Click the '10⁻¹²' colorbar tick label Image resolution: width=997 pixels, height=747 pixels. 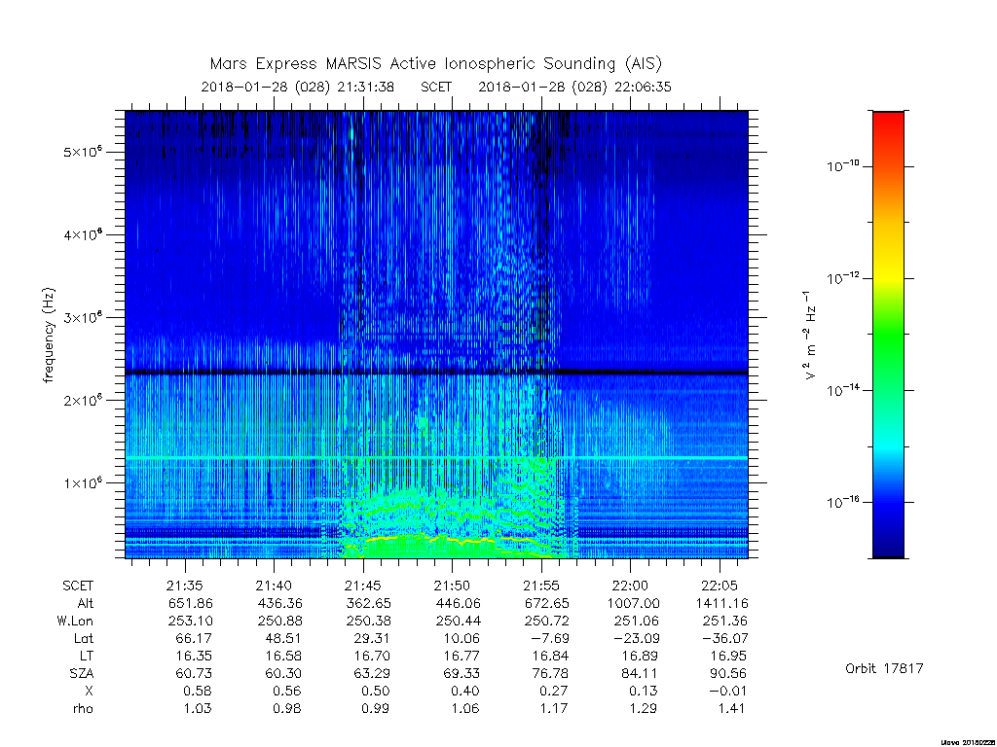pyautogui.click(x=842, y=277)
